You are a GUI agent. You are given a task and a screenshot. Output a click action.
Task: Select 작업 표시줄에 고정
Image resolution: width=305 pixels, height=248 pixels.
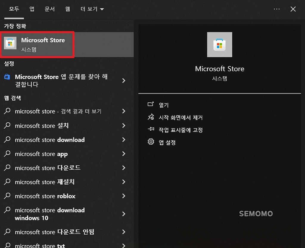point(181,130)
